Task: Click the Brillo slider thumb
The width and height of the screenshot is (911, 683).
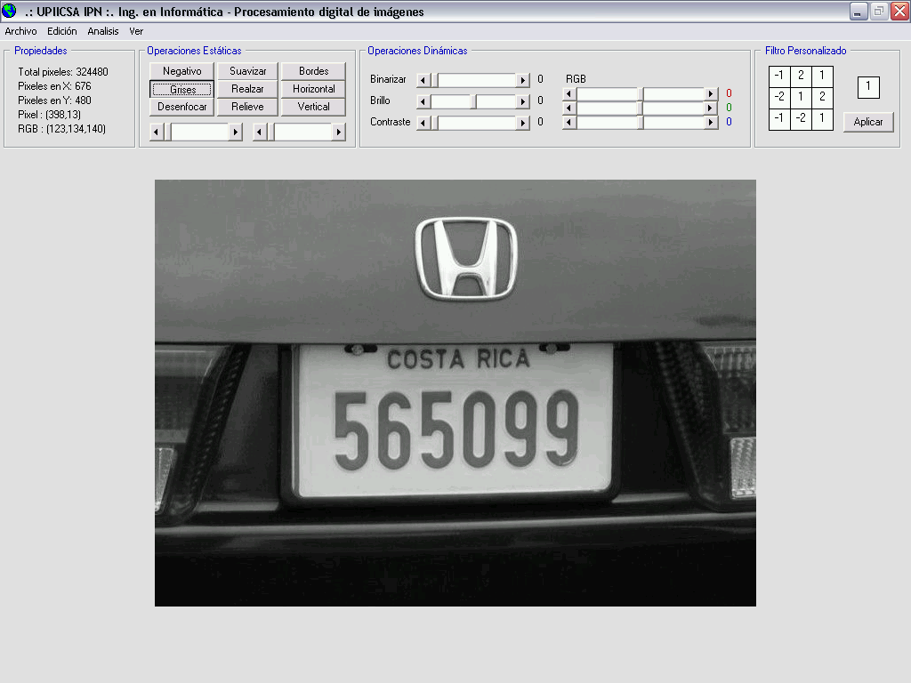Action: [473, 101]
